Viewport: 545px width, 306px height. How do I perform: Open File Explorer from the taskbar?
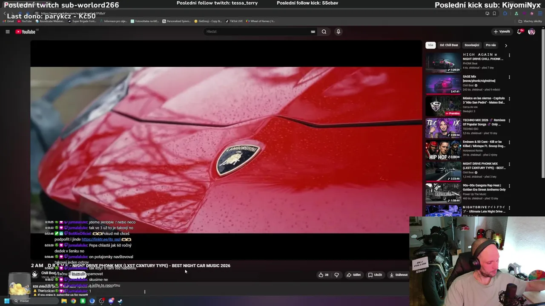pyautogui.click(x=64, y=301)
